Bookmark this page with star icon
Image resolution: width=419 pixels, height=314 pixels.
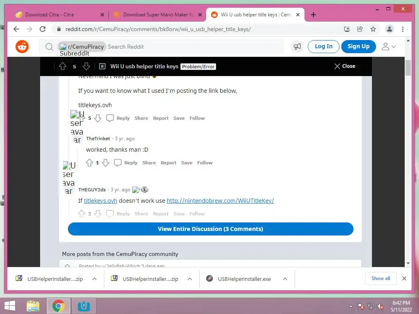tap(373, 29)
